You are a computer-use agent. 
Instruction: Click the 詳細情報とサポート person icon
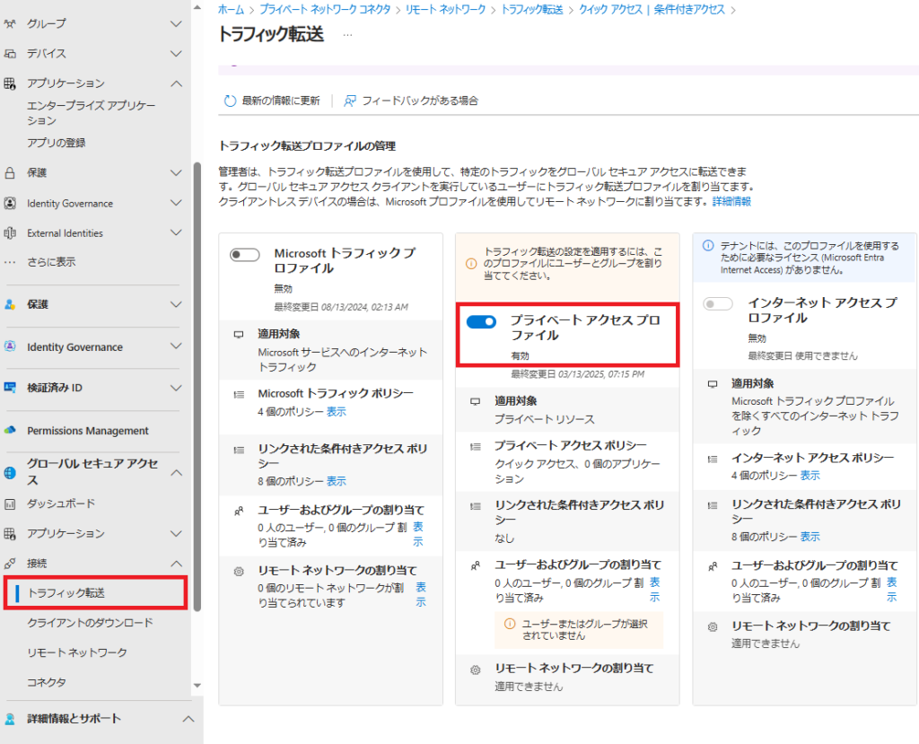click(11, 719)
